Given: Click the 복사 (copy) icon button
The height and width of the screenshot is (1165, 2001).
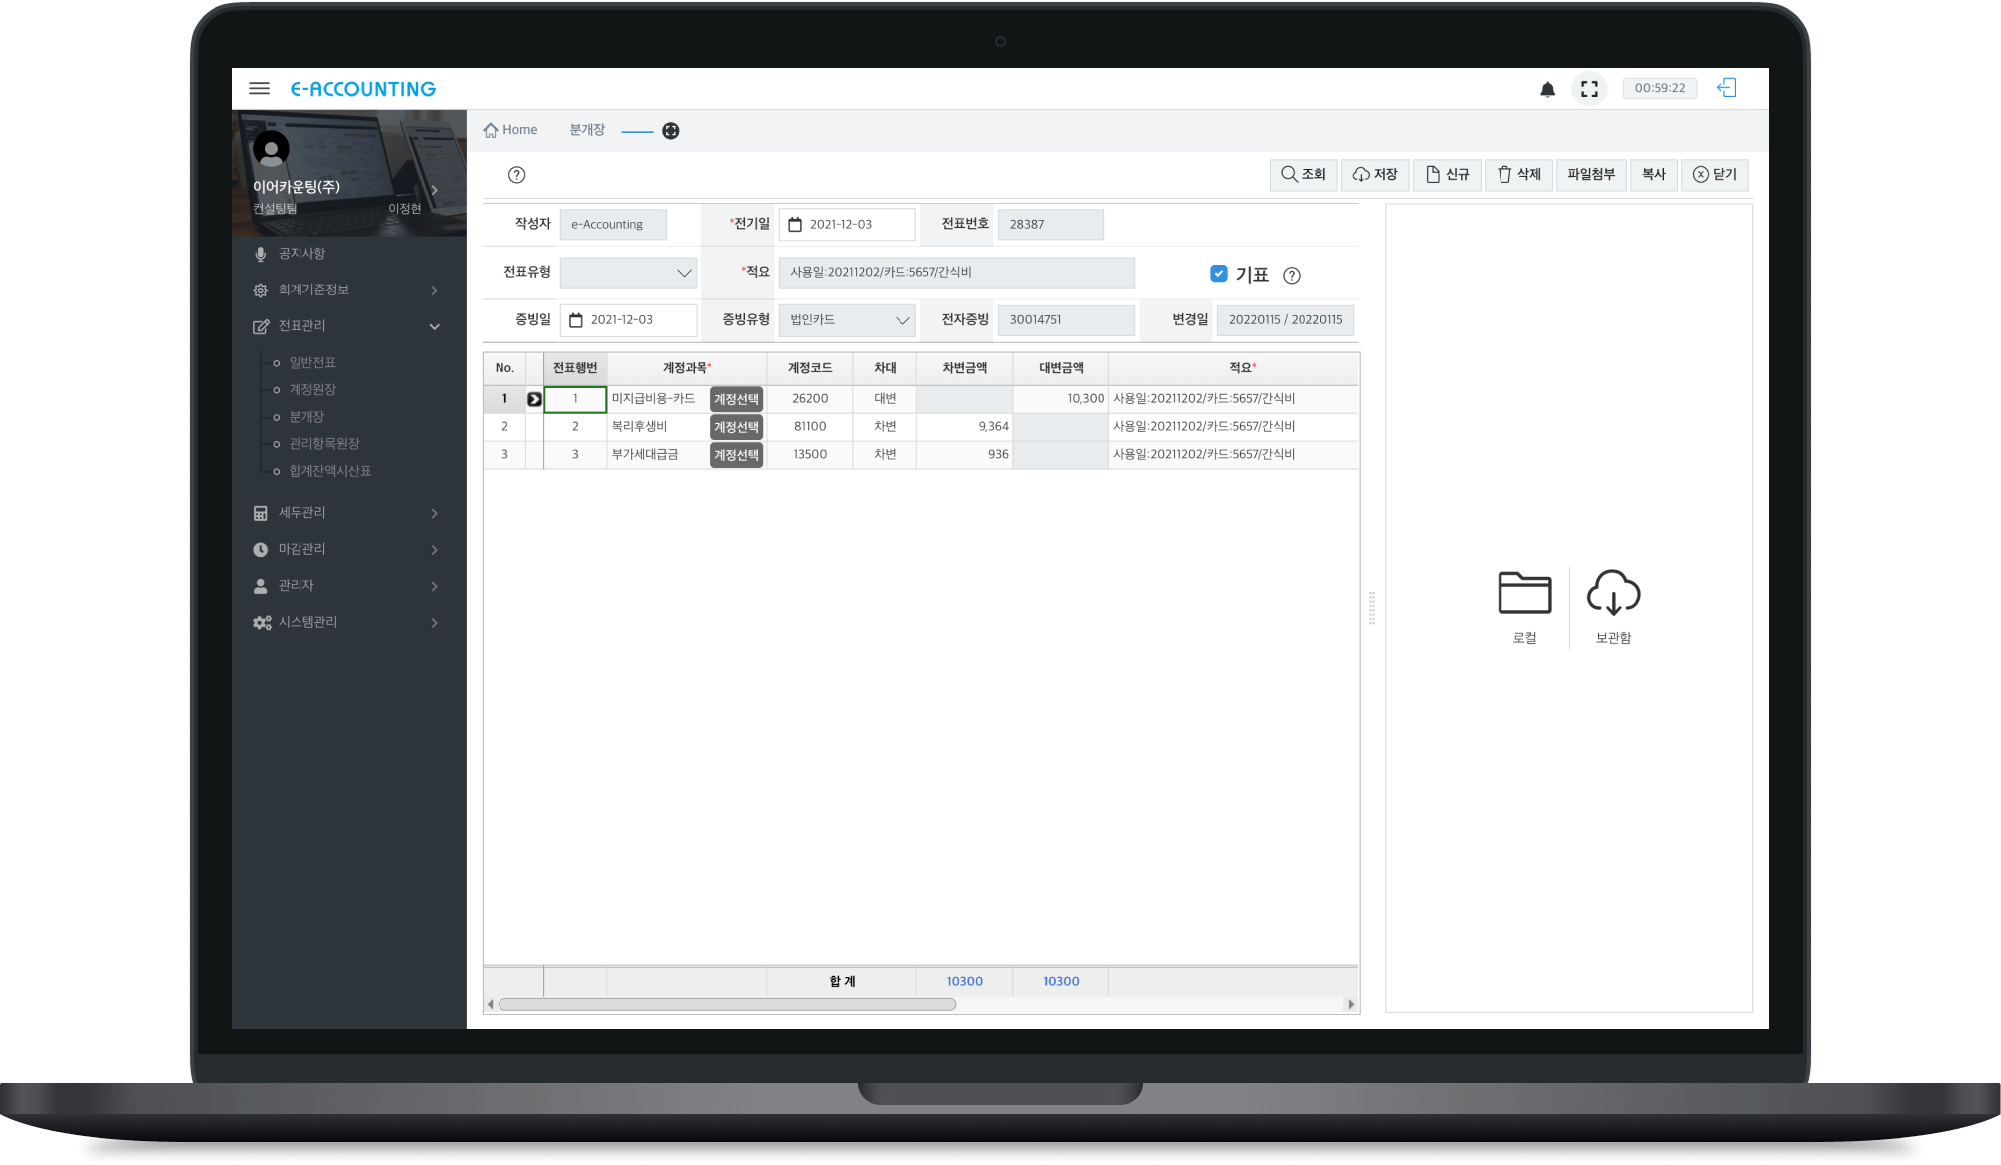Looking at the screenshot, I should pos(1659,173).
